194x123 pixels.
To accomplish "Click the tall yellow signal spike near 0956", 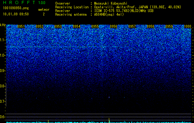I will click(x=109, y=121).
